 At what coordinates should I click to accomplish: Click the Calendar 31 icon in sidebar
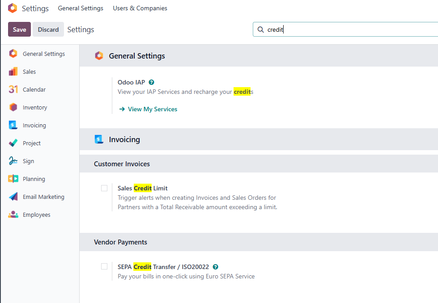(x=13, y=89)
